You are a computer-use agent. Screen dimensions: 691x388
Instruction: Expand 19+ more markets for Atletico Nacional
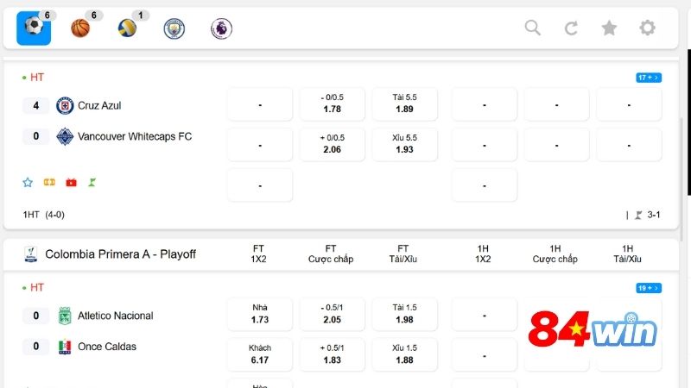pos(649,288)
